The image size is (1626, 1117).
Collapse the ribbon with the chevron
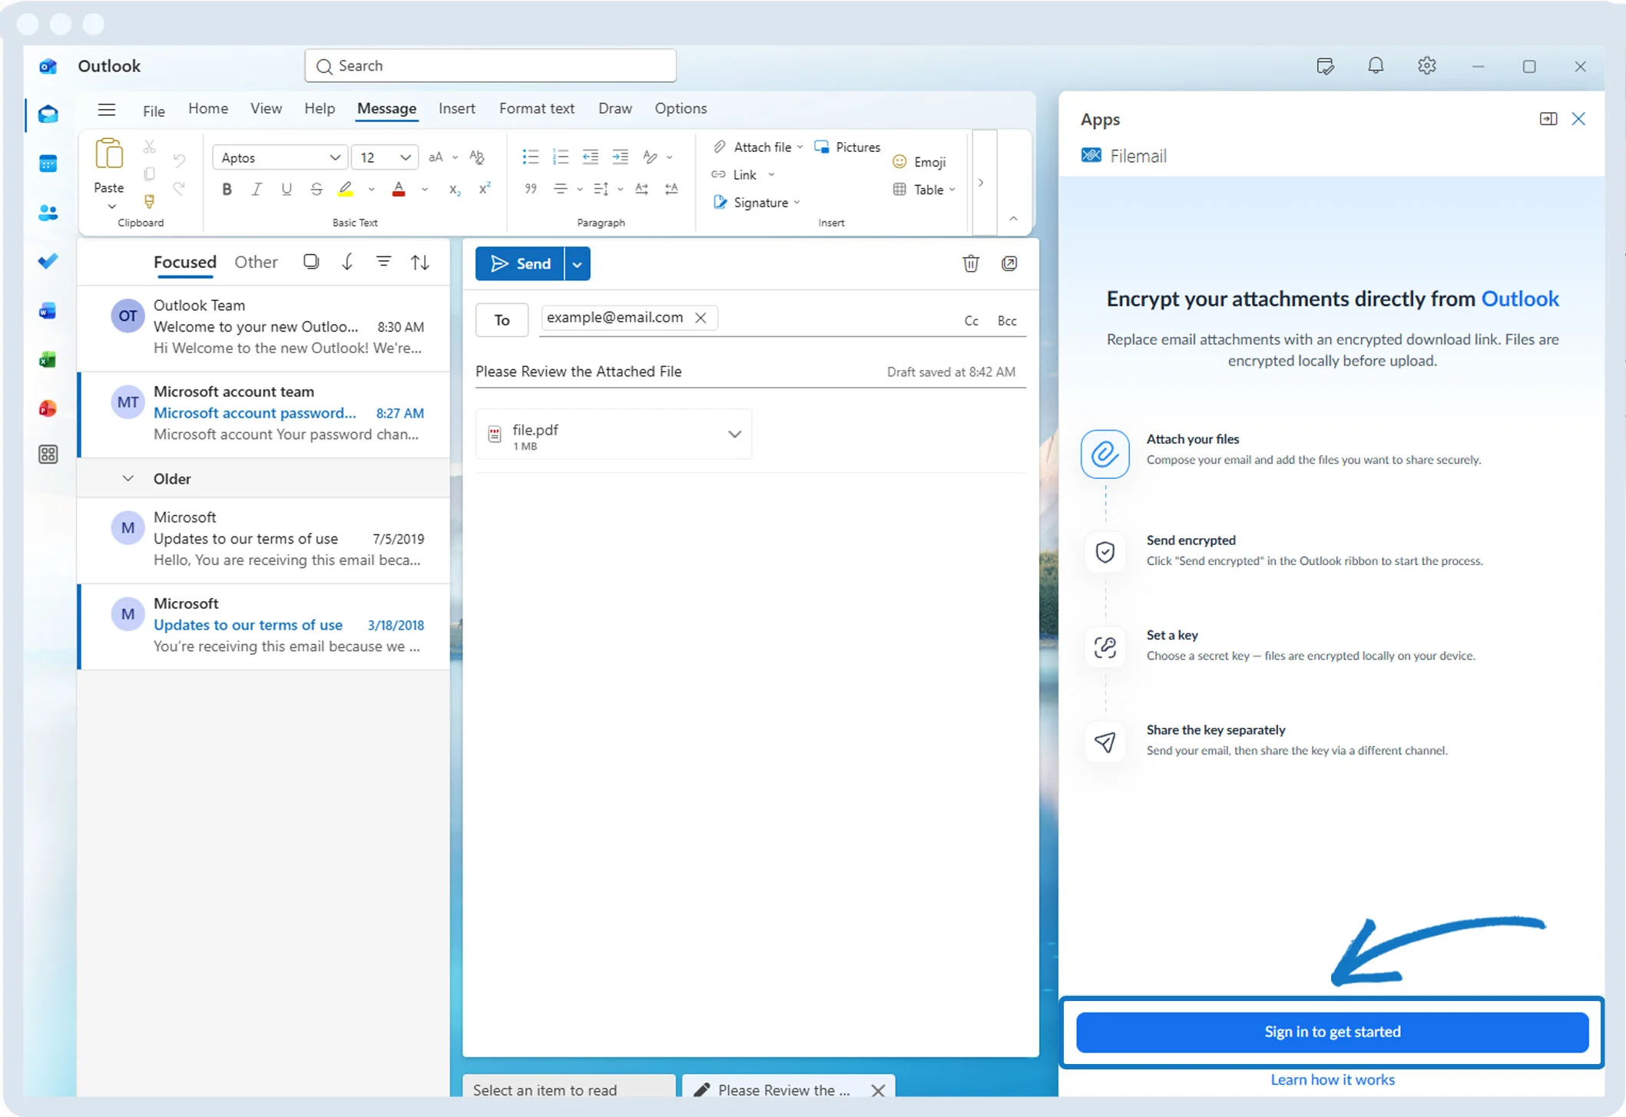tap(1013, 219)
